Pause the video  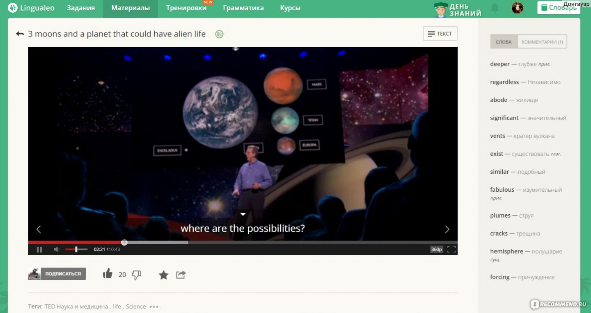click(x=39, y=249)
